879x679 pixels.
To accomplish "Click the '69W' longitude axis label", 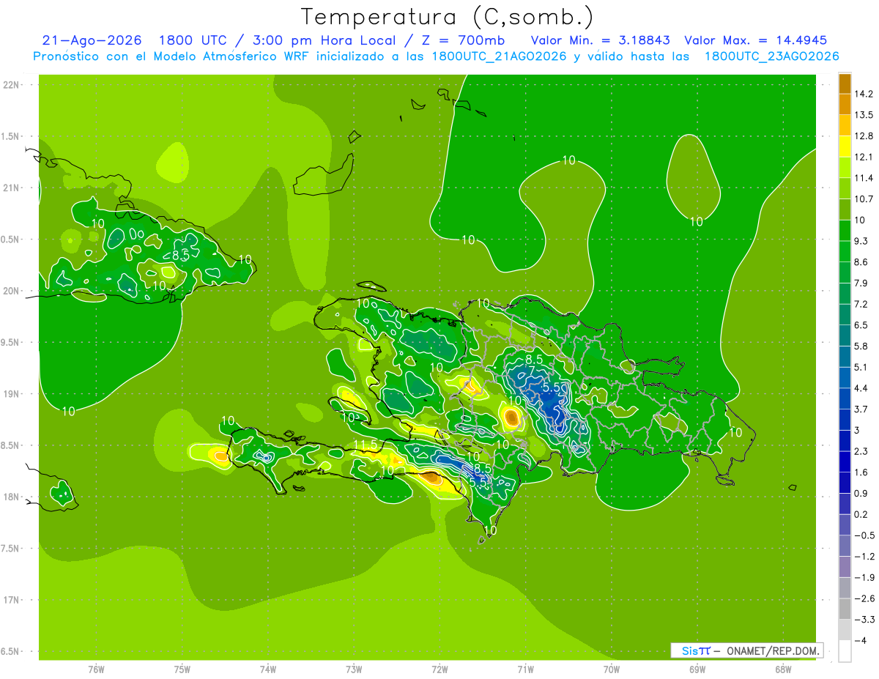I will pyautogui.click(x=697, y=669).
